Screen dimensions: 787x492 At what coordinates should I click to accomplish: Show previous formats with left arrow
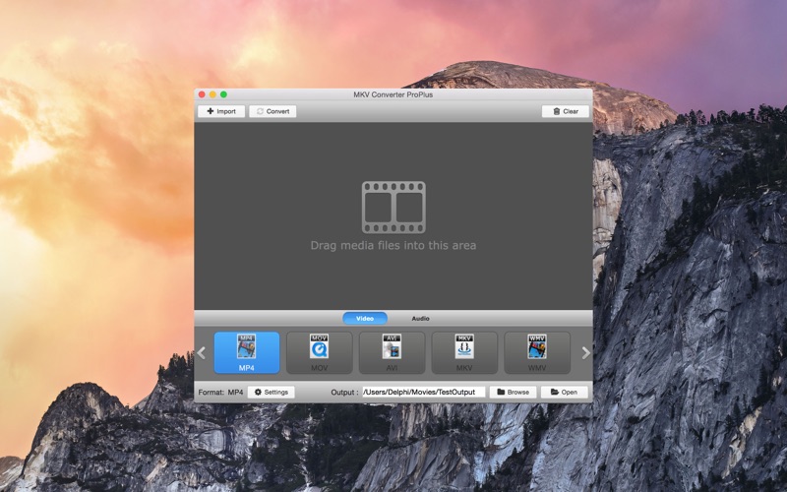pyautogui.click(x=202, y=353)
